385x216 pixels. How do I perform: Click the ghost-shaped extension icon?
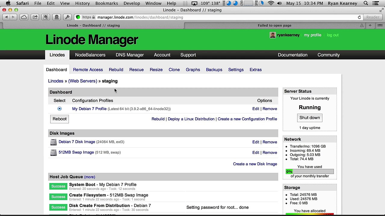(57, 17)
